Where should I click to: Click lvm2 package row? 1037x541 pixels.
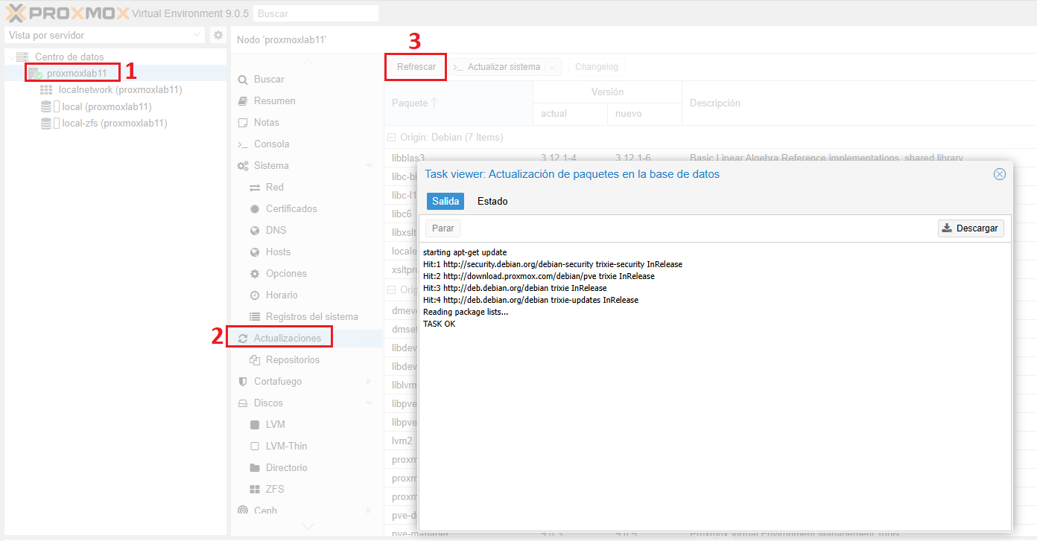pyautogui.click(x=401, y=441)
